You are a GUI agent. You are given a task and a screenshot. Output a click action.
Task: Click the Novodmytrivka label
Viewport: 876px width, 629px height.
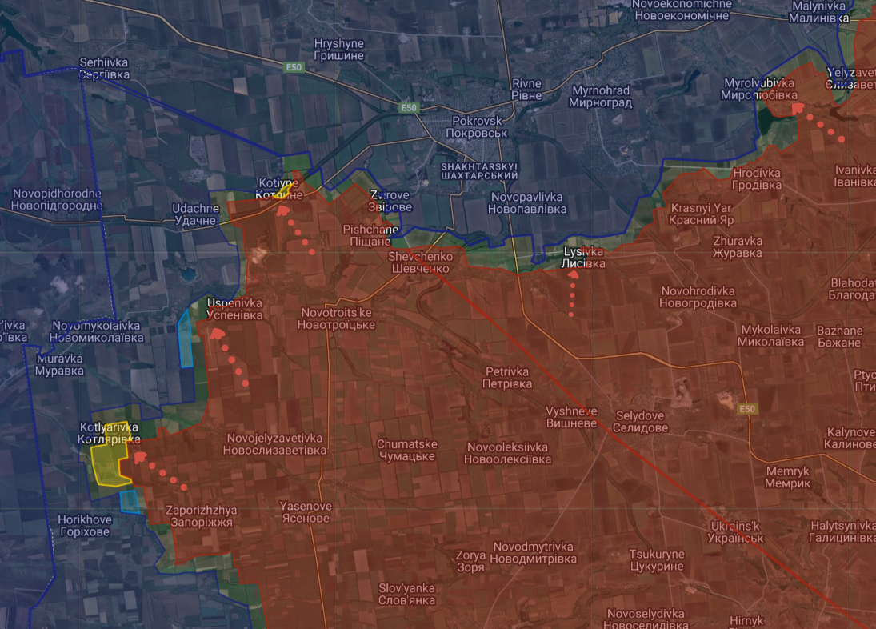tap(533, 552)
